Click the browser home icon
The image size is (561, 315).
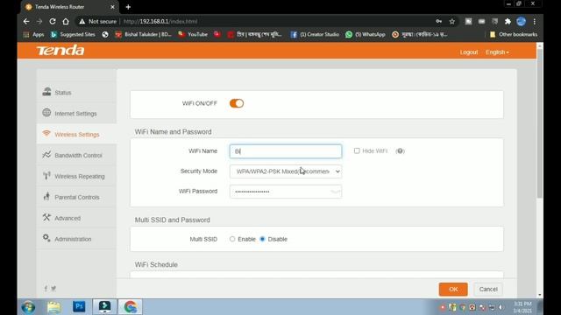pos(66,21)
